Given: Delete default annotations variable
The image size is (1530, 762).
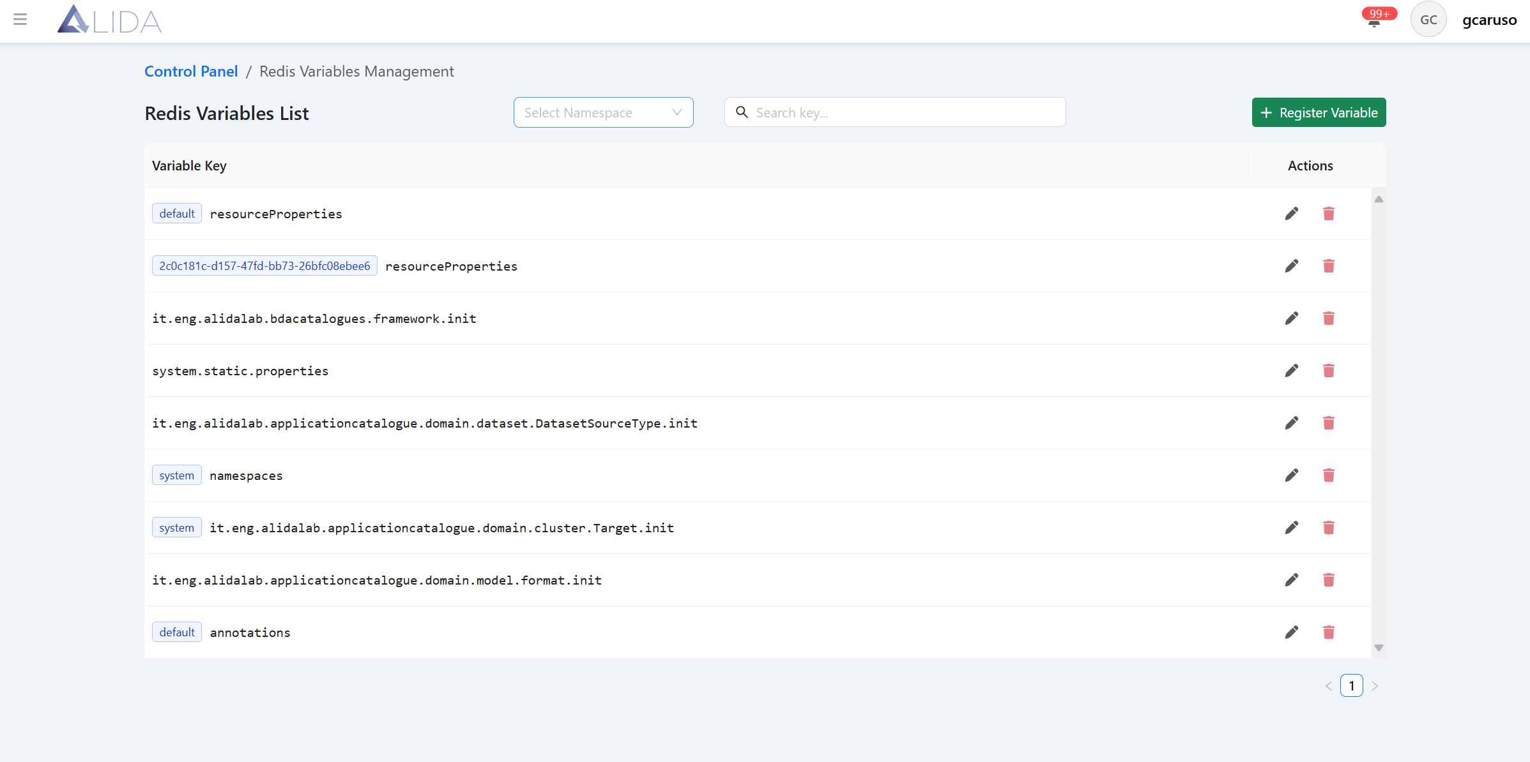Looking at the screenshot, I should 1329,632.
